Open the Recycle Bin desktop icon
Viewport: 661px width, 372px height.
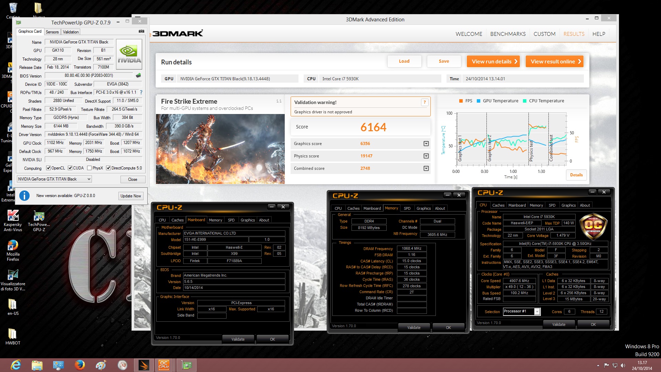click(13, 10)
